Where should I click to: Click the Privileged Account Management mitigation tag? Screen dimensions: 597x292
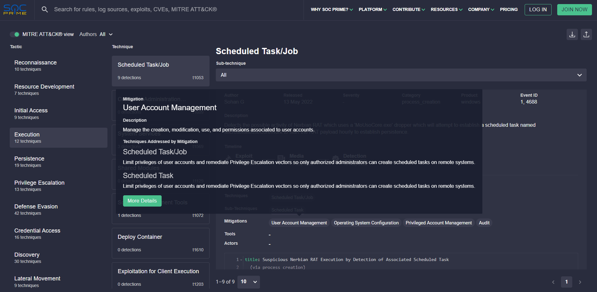coord(439,223)
